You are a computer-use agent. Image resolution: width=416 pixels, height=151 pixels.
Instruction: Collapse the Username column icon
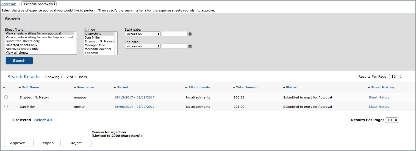click(x=74, y=88)
